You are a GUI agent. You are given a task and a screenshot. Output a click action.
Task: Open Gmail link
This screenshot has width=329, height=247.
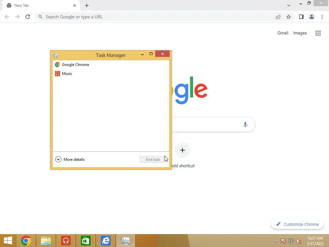click(283, 33)
